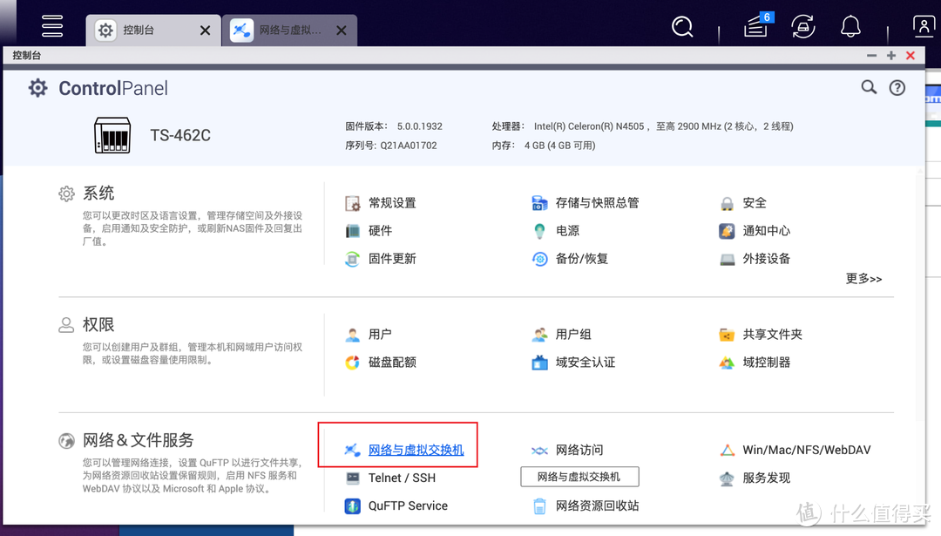941x536 pixels.
Task: Click the Control Panel help question mark icon
Action: 897,88
